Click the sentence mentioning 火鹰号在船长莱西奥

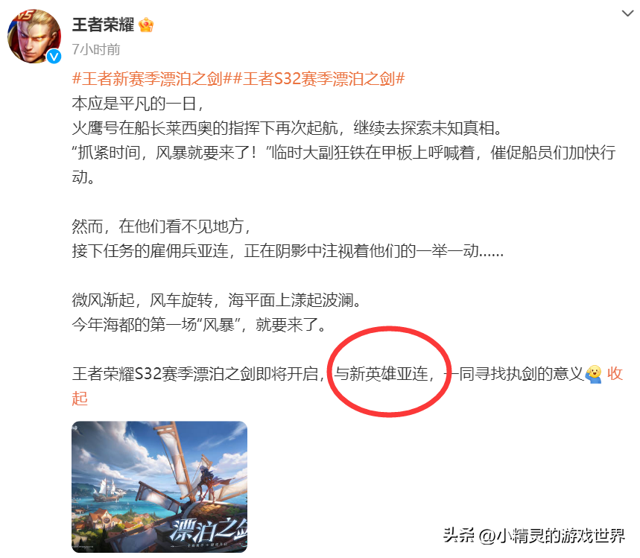point(287,128)
